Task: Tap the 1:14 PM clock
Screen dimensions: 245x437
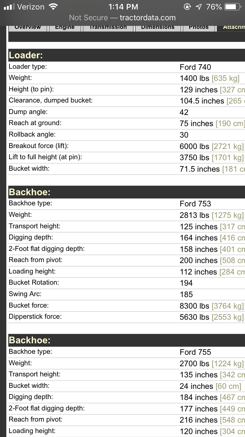Action: click(x=123, y=7)
